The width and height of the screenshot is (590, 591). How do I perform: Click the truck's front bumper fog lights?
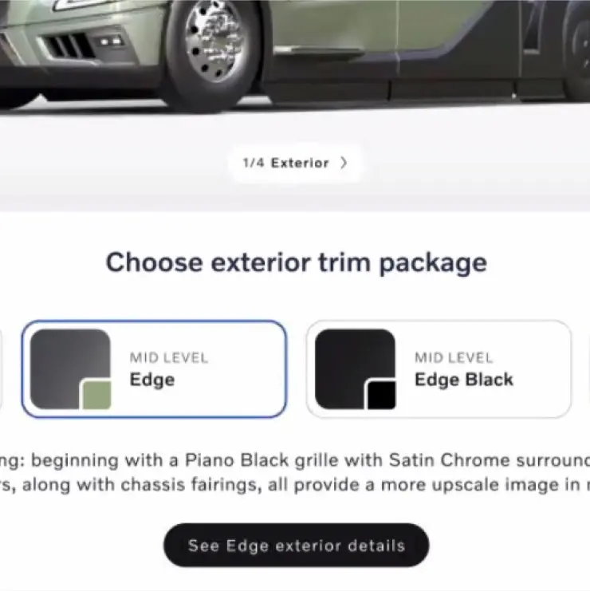click(x=110, y=41)
